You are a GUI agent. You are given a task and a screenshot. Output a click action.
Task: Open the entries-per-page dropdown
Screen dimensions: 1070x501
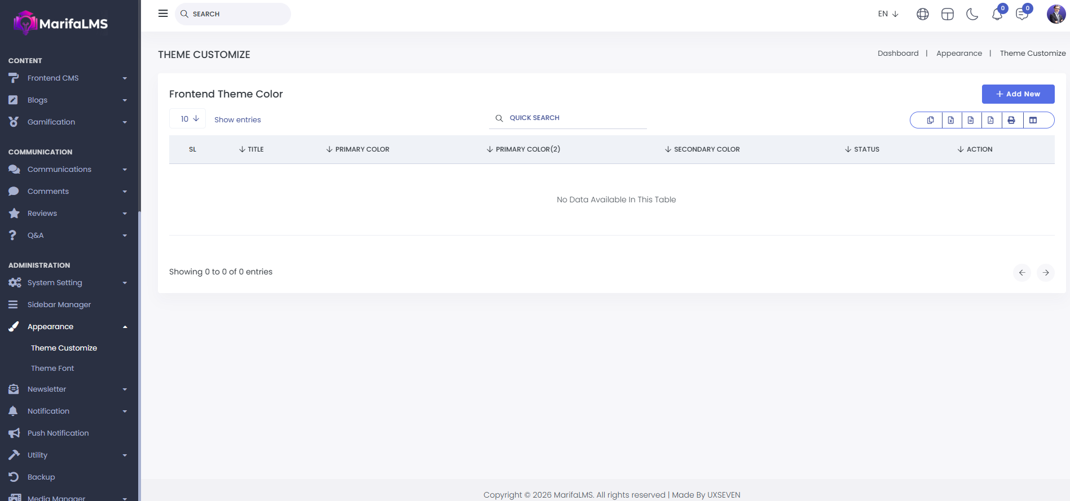[188, 119]
